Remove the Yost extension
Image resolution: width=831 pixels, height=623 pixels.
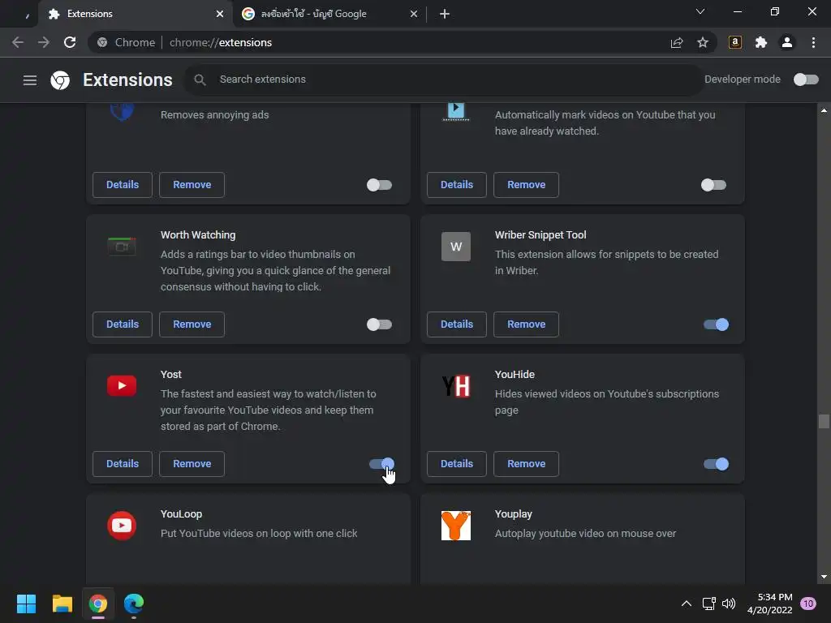(x=192, y=464)
